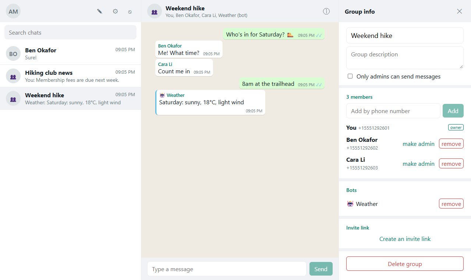
Task: Click the group avatar in the chat header
Action: click(155, 11)
